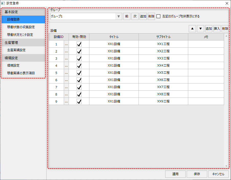Screen dimensions: 231x180
Task: Click the メモ cell of 設備ID 2
Action: click(206, 51)
